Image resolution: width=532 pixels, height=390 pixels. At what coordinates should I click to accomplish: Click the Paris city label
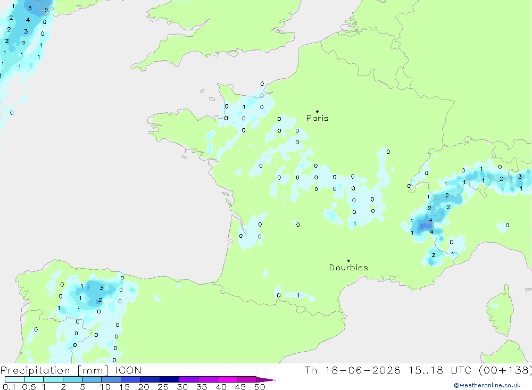(x=317, y=118)
